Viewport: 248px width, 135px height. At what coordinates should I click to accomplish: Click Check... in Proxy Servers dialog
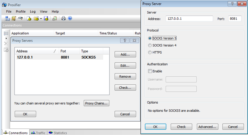[x=125, y=88]
